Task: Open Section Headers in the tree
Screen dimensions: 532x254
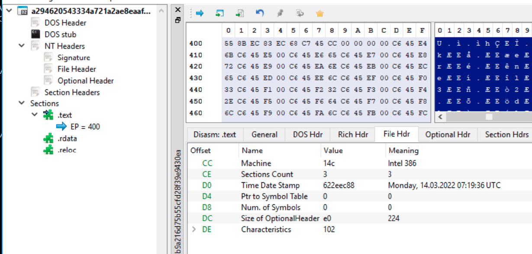Action: [72, 92]
